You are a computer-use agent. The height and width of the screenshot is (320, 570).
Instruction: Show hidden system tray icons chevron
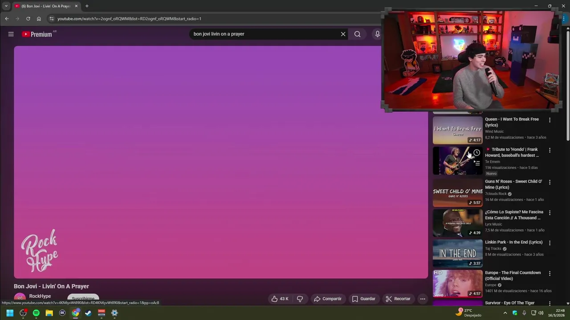pos(505,313)
